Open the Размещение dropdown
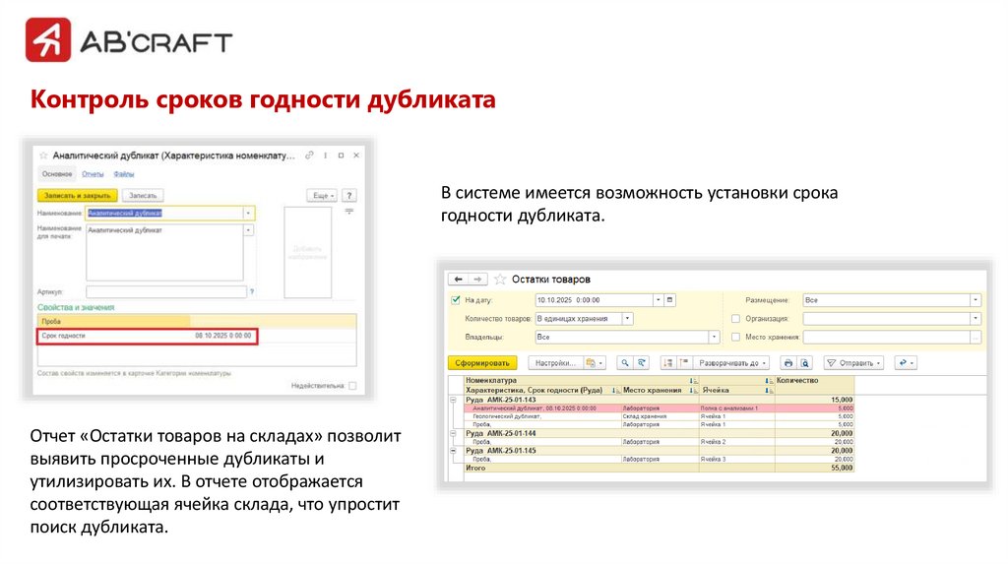Screen dimensions: 1008x565 976,300
